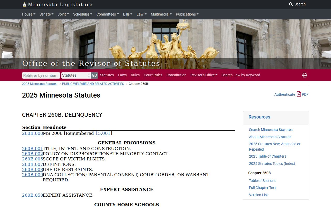Click Full Chapter Text link
This screenshot has height=207, width=331.
pyautogui.click(x=262, y=188)
